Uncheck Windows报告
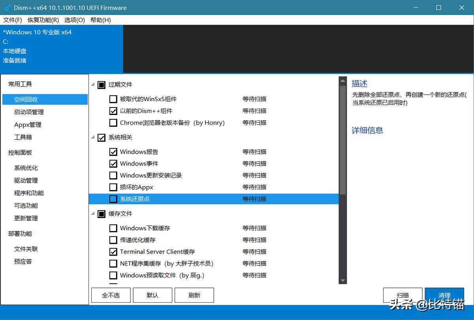This screenshot has width=474, height=320. pos(113,152)
